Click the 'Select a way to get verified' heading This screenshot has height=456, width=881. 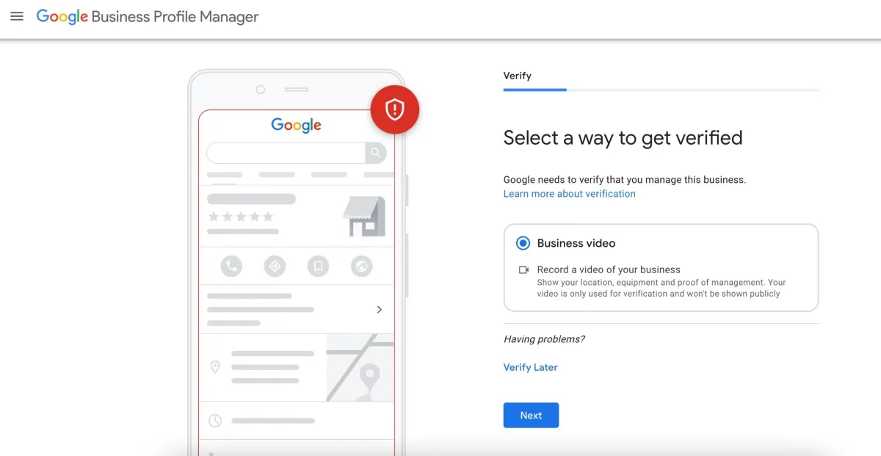[623, 138]
